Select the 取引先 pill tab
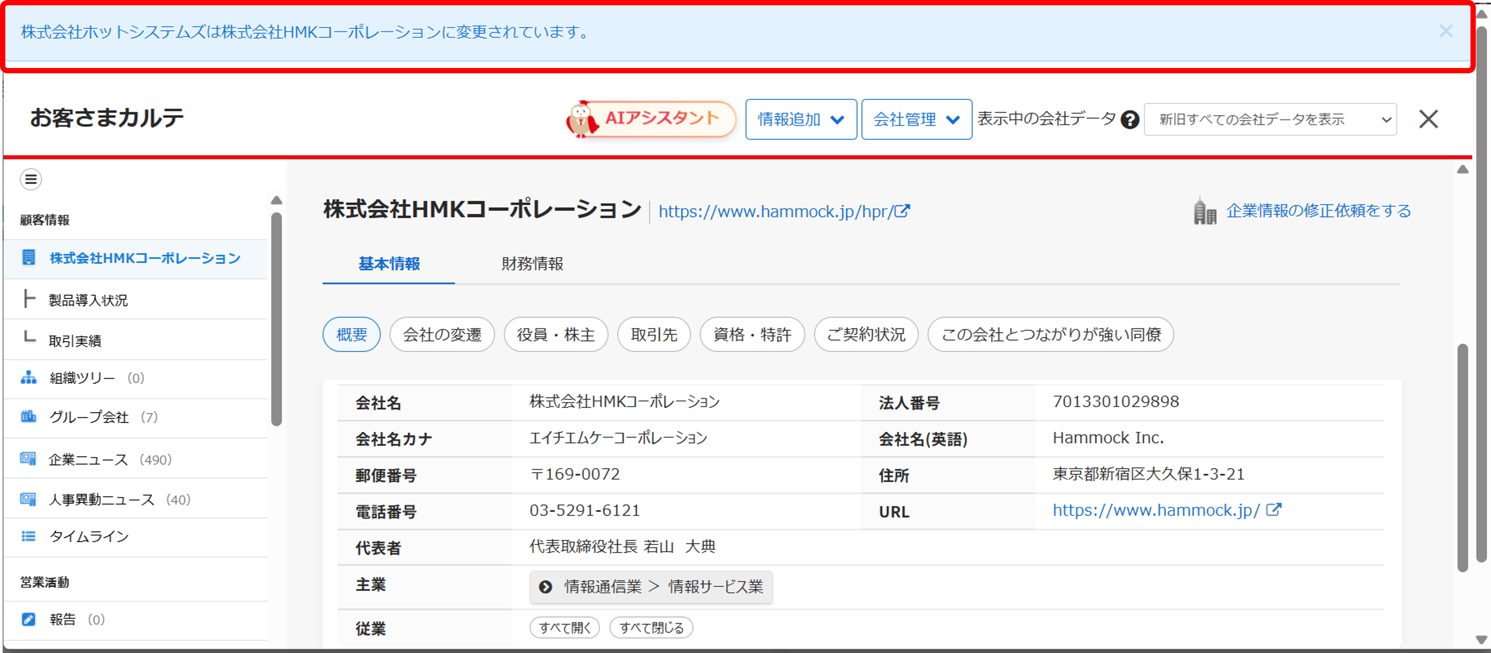The height and width of the screenshot is (653, 1491). coord(654,334)
